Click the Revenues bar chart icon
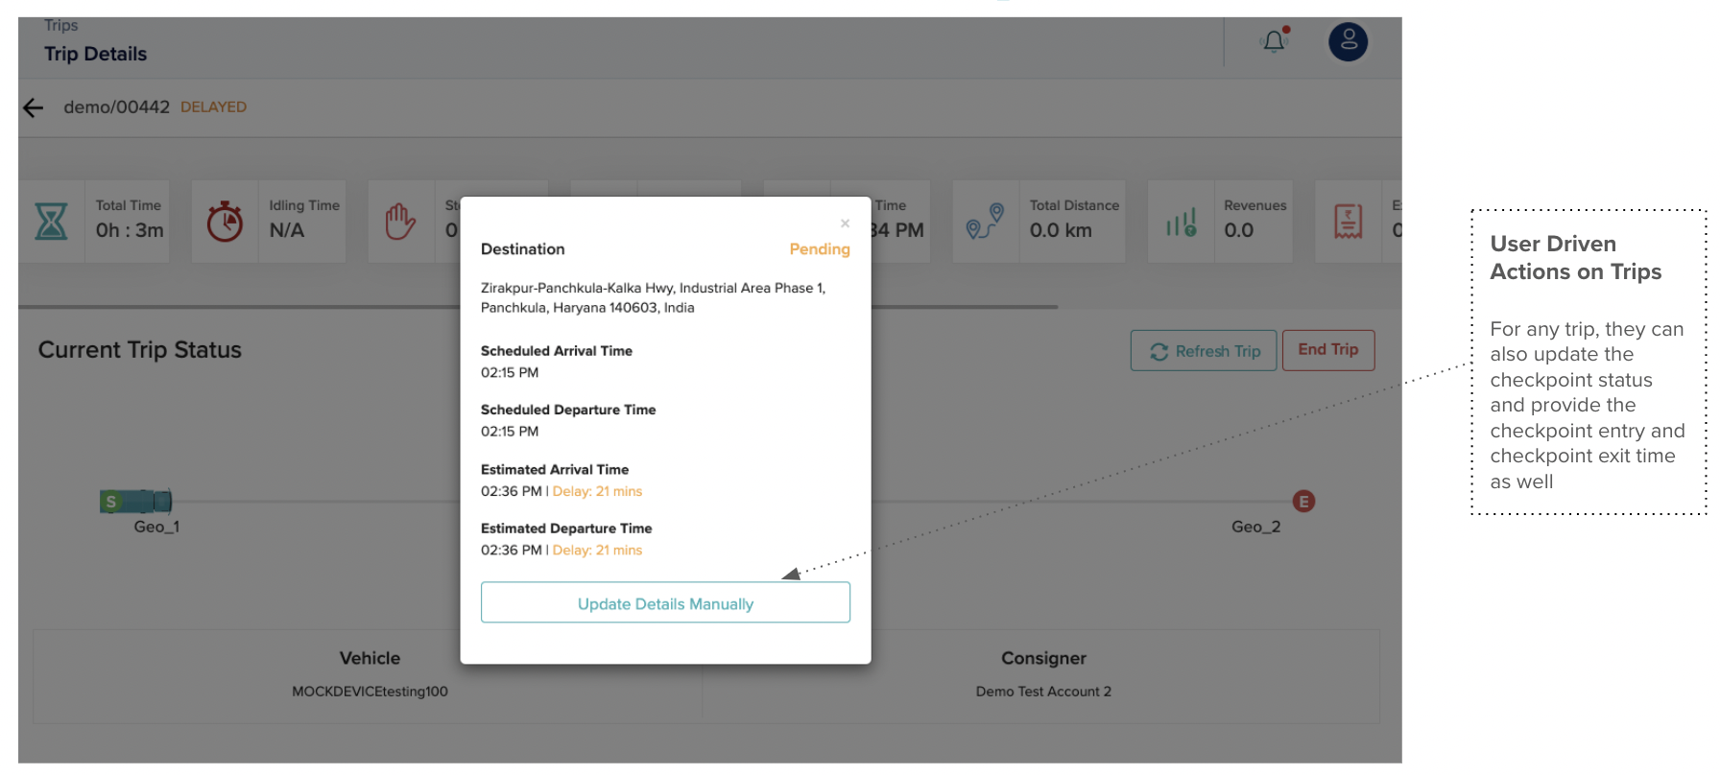 coord(1181,222)
